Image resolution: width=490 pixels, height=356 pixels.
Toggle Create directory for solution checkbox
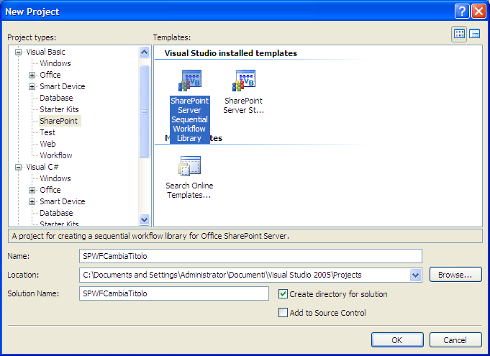(x=283, y=294)
